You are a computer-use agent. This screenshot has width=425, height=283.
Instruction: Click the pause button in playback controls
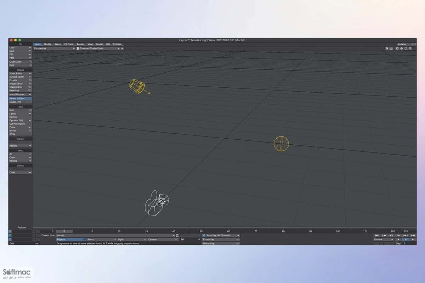click(x=406, y=239)
